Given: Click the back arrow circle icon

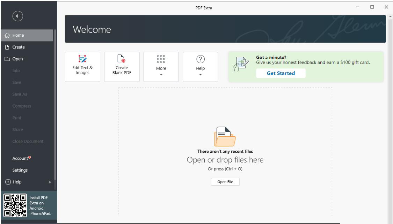Looking at the screenshot, I should [17, 16].
